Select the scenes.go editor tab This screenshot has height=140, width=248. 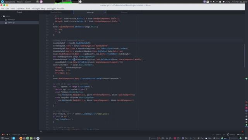(90, 12)
